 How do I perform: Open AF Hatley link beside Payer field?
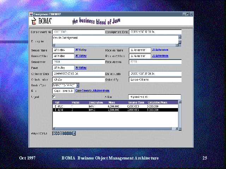(81, 68)
